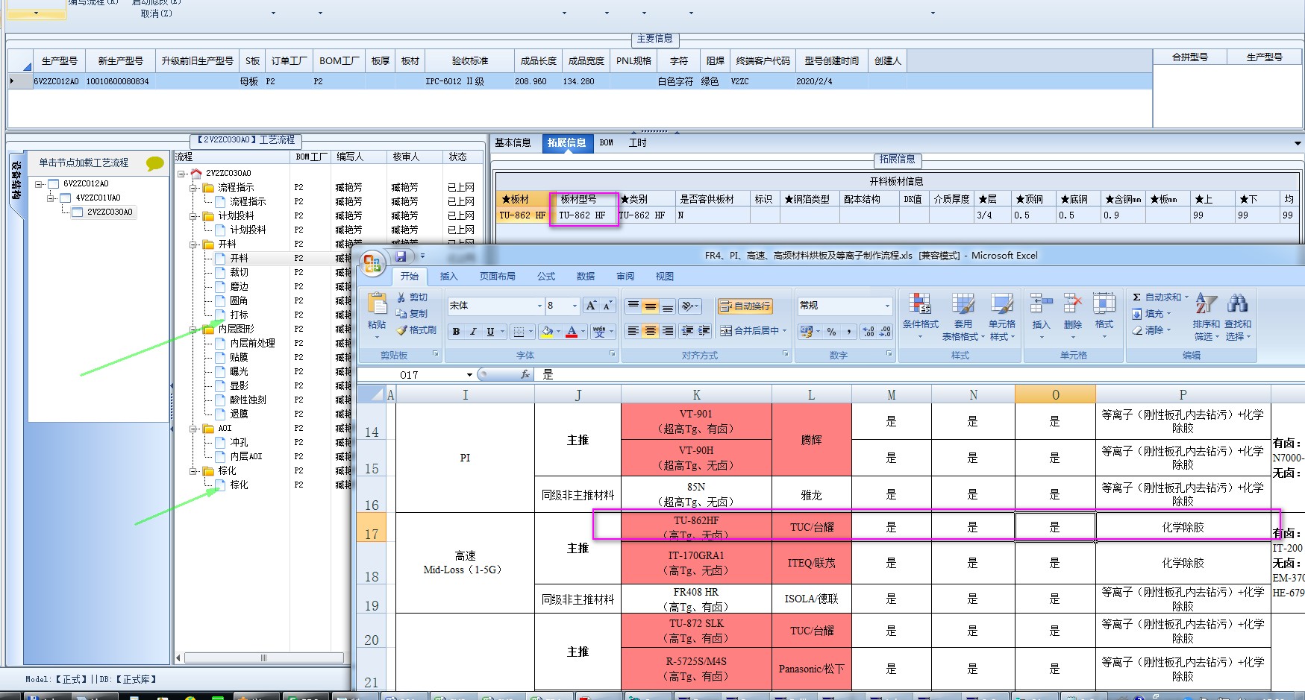Viewport: 1305px width, 700px height.
Task: Increase font size with the large A icon
Action: [591, 306]
